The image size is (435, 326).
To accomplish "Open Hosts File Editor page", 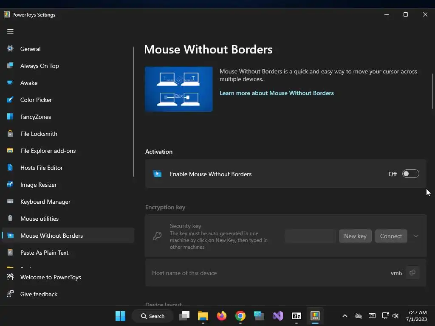I will click(x=68, y=168).
